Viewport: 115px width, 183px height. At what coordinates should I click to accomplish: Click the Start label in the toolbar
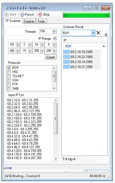coord(13,14)
